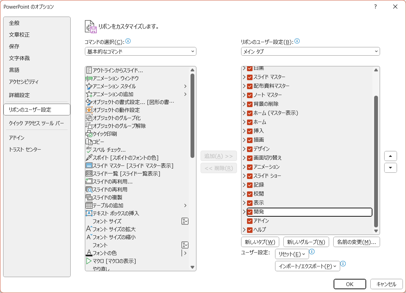Viewport: 406px width, 293px height.
Task: Select the スライドの再利用 magnifier icon
Action: click(89, 189)
